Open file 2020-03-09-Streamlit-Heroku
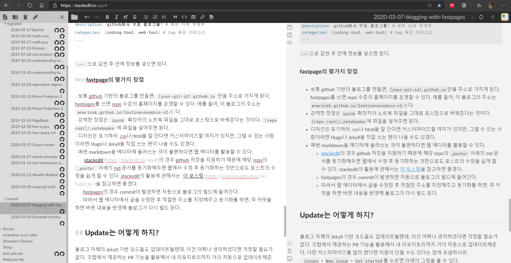The image size is (511, 263). [x=35, y=217]
